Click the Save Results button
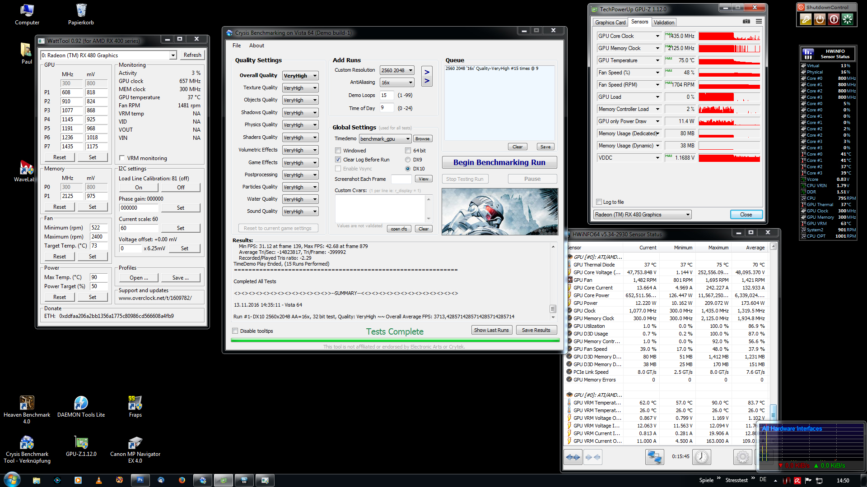Screen dimensions: 867x487 click(x=536, y=330)
